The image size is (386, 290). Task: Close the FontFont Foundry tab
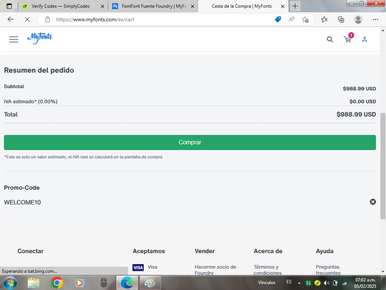[192, 6]
